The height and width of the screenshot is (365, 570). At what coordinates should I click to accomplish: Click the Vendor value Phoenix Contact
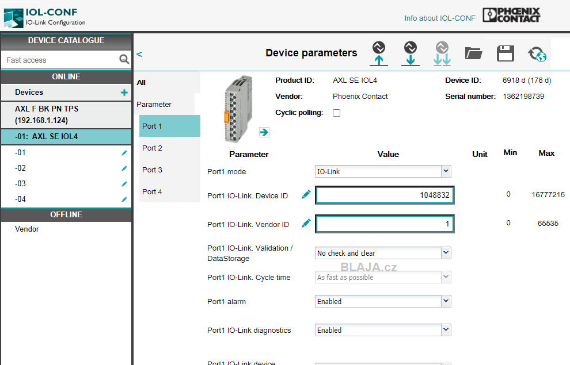(x=360, y=97)
